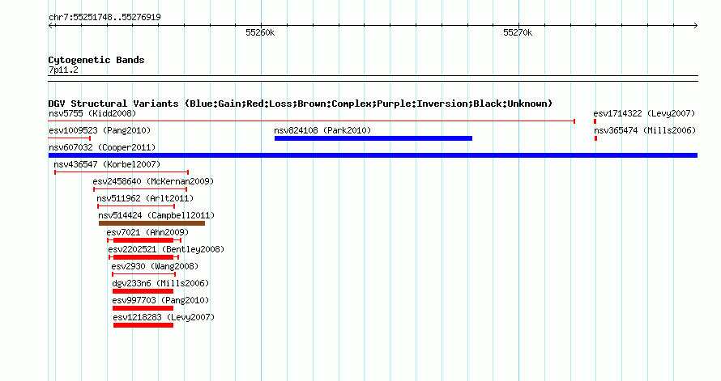Click the red nsv511962 loss line
The height and width of the screenshot is (381, 721).
click(x=136, y=206)
